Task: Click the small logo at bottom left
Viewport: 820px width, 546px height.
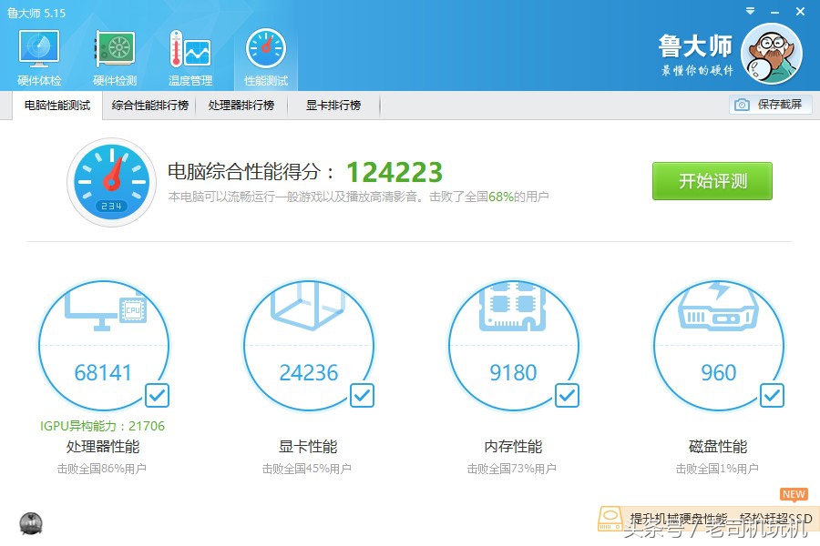Action: pyautogui.click(x=31, y=525)
